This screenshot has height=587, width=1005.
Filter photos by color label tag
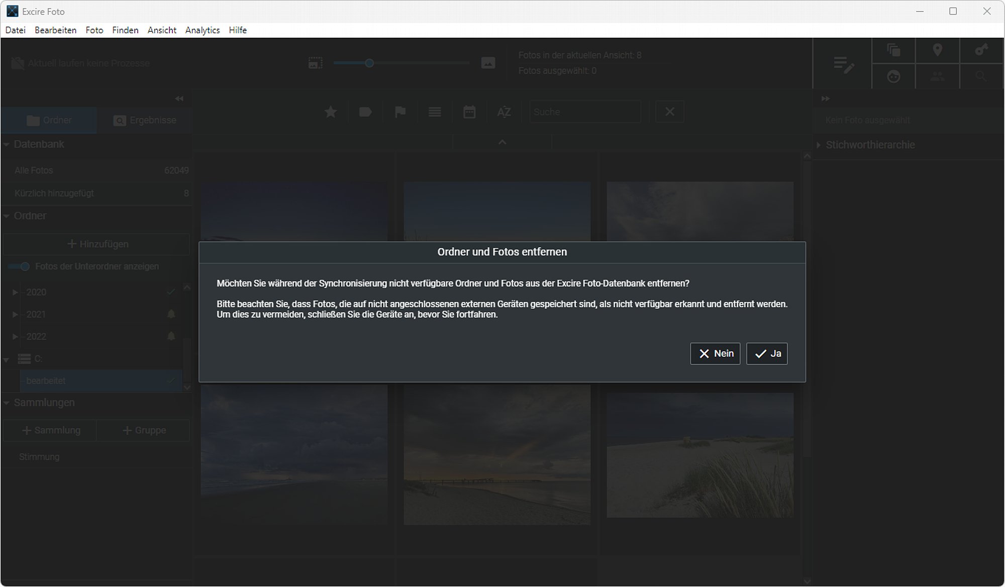pyautogui.click(x=365, y=112)
